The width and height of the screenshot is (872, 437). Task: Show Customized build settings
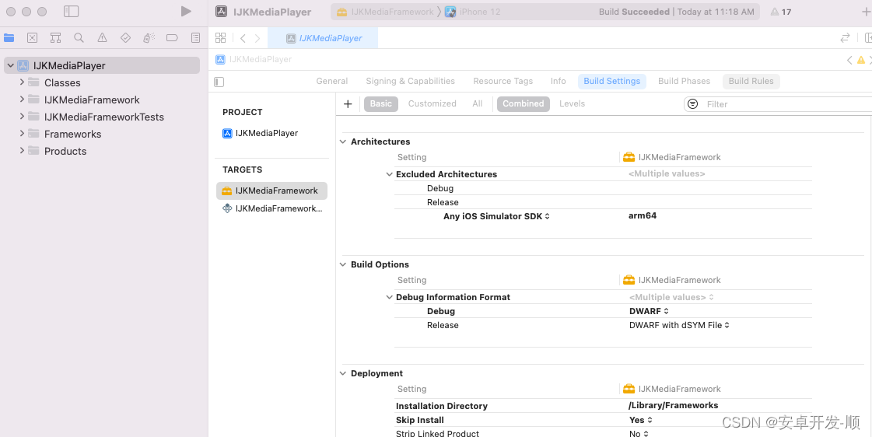click(x=432, y=104)
